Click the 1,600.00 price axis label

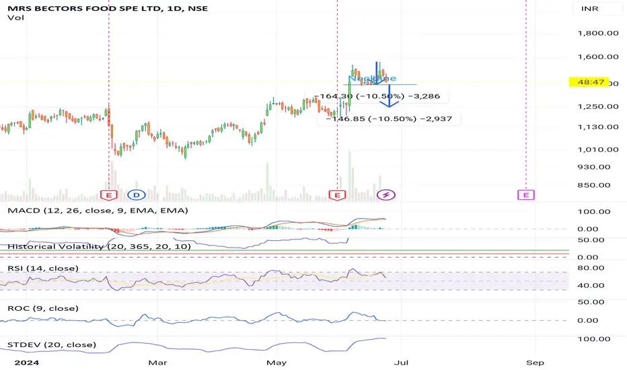pyautogui.click(x=598, y=57)
